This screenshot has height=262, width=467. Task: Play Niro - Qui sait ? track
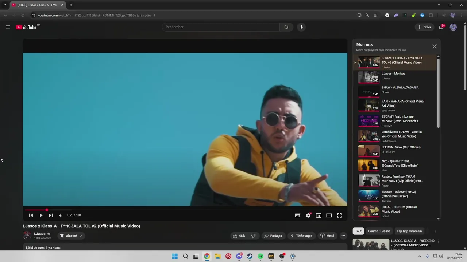[394, 165]
